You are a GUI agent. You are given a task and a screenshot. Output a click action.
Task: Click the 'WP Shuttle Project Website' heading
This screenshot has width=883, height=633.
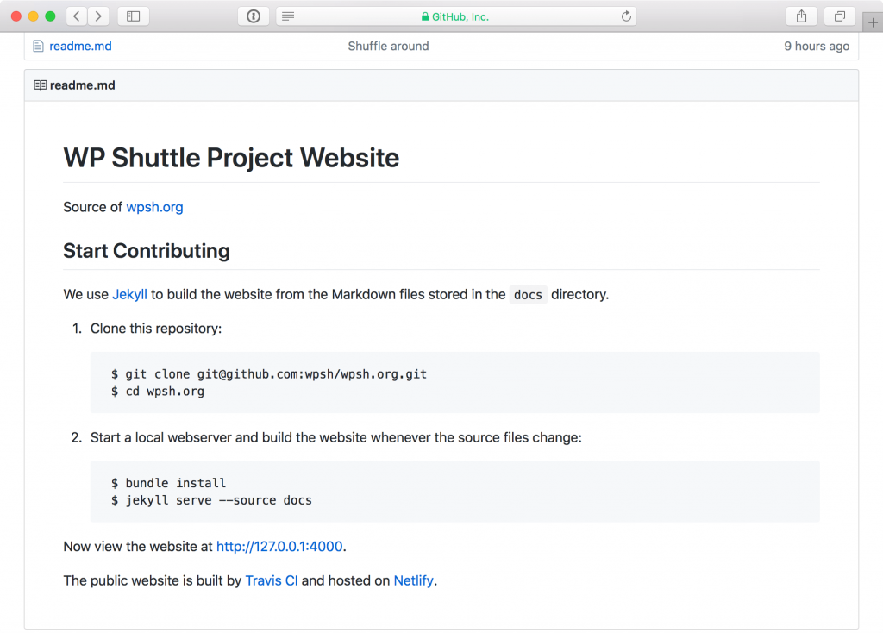(231, 158)
